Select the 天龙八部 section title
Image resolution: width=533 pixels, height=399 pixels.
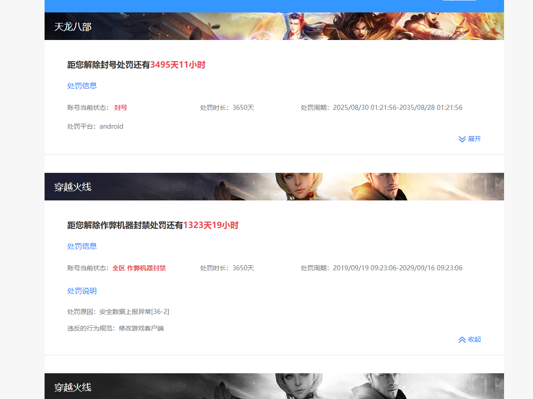pos(74,27)
